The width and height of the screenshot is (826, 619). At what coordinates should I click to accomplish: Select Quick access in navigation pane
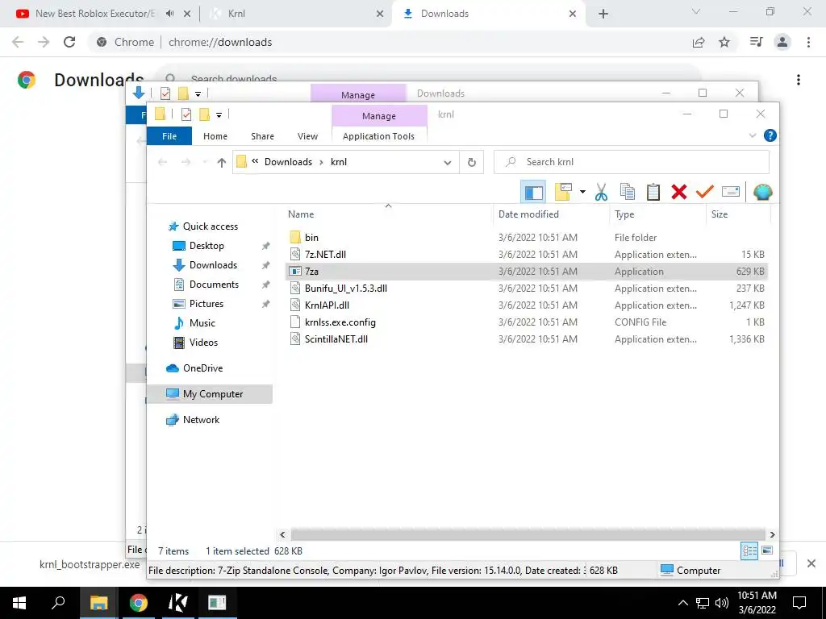210,226
